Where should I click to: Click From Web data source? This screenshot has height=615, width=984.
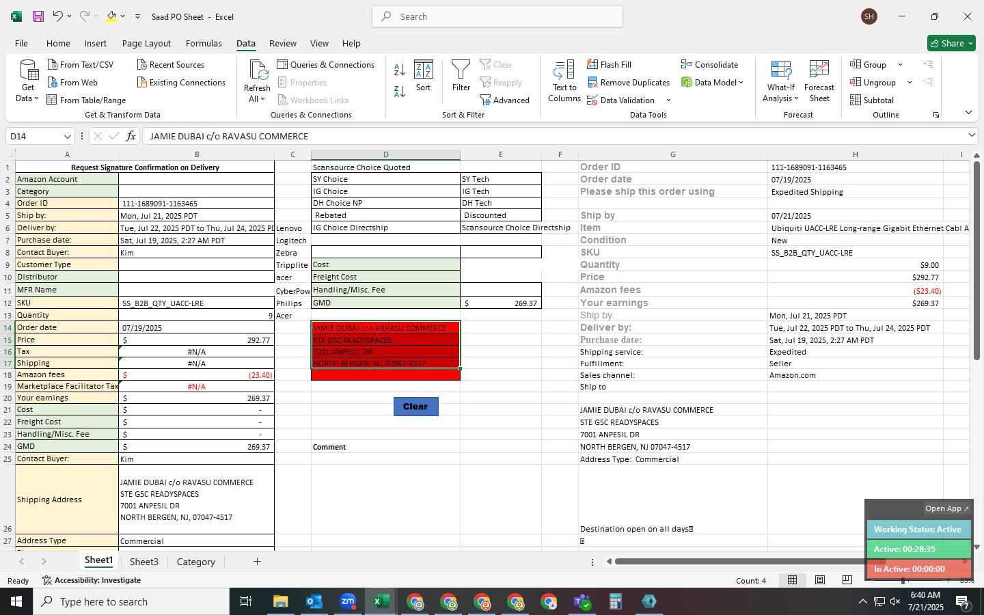click(72, 82)
